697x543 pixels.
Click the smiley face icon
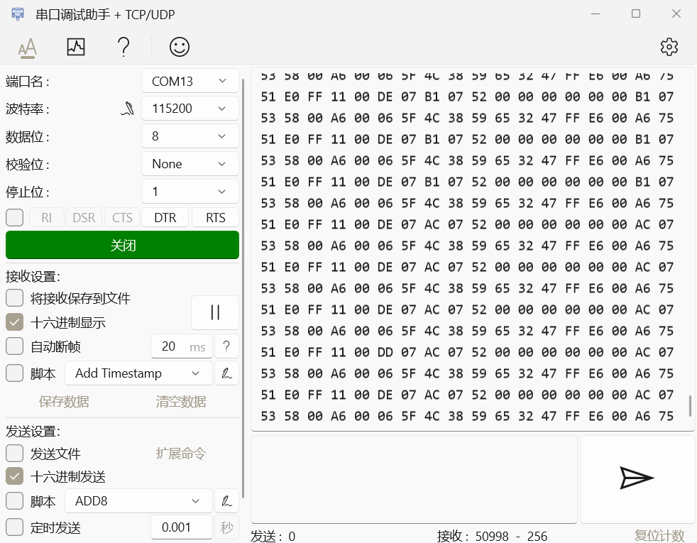point(180,48)
